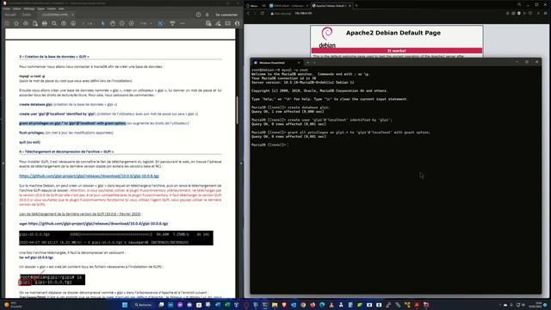
Task: Open the help icon in PDF reader
Action: click(199, 15)
